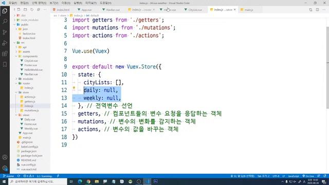Click the master branch indicator in status bar
This screenshot has height=185, width=329.
9,176
